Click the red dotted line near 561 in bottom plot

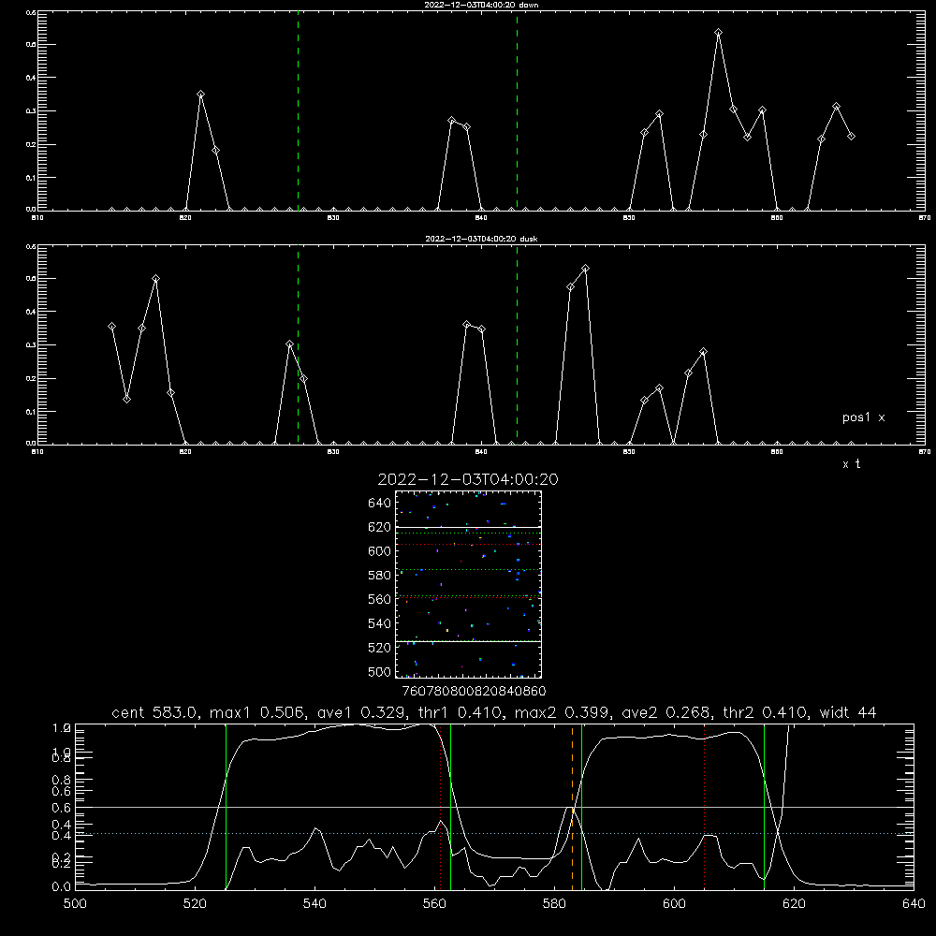coord(441,807)
